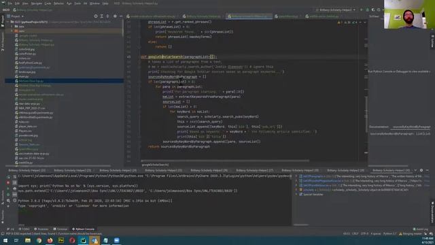Collapse the project root folder

tap(8, 22)
